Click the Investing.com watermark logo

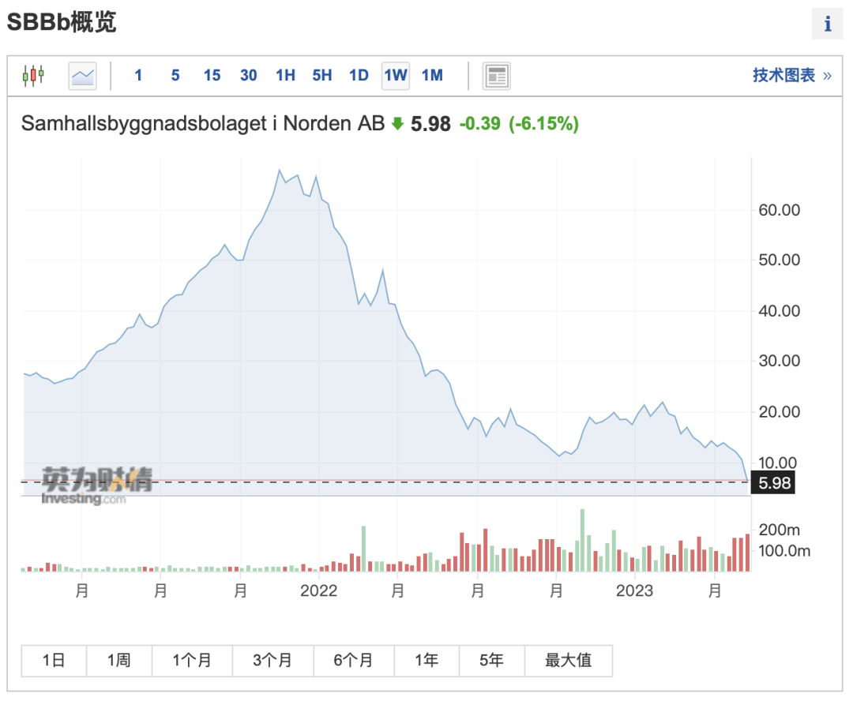[x=85, y=485]
